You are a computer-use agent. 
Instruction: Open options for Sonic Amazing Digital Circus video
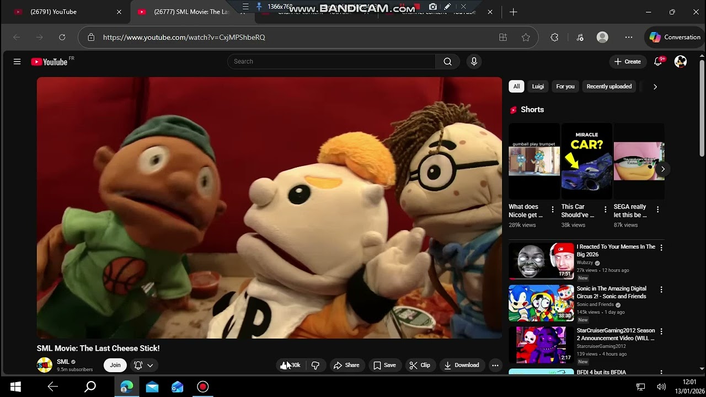point(661,289)
